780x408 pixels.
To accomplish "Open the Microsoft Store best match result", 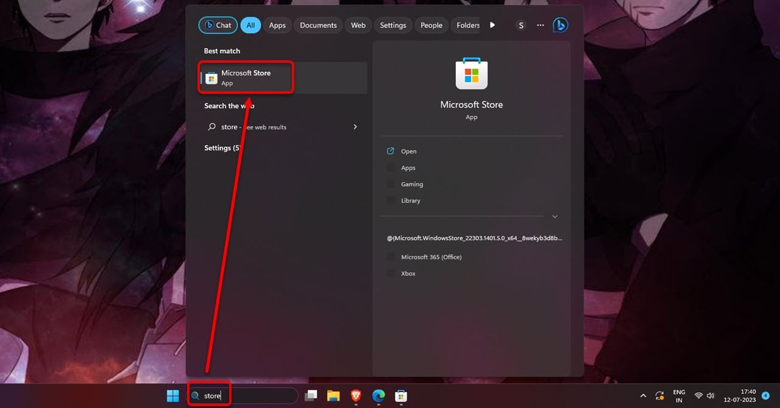I will point(246,77).
